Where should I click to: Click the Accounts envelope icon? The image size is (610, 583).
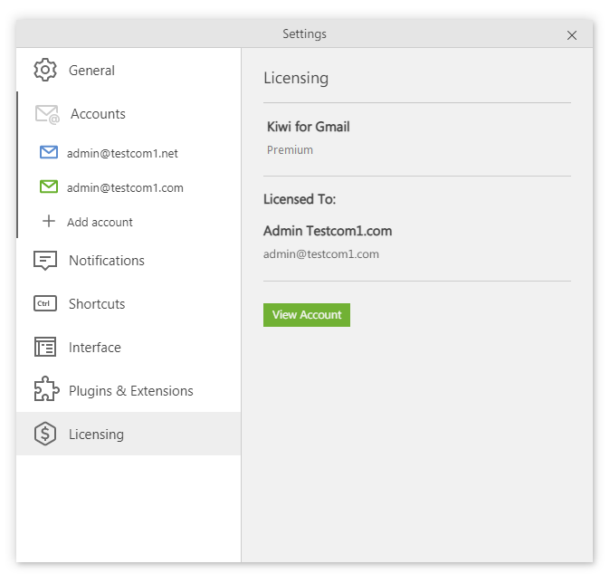(x=47, y=114)
